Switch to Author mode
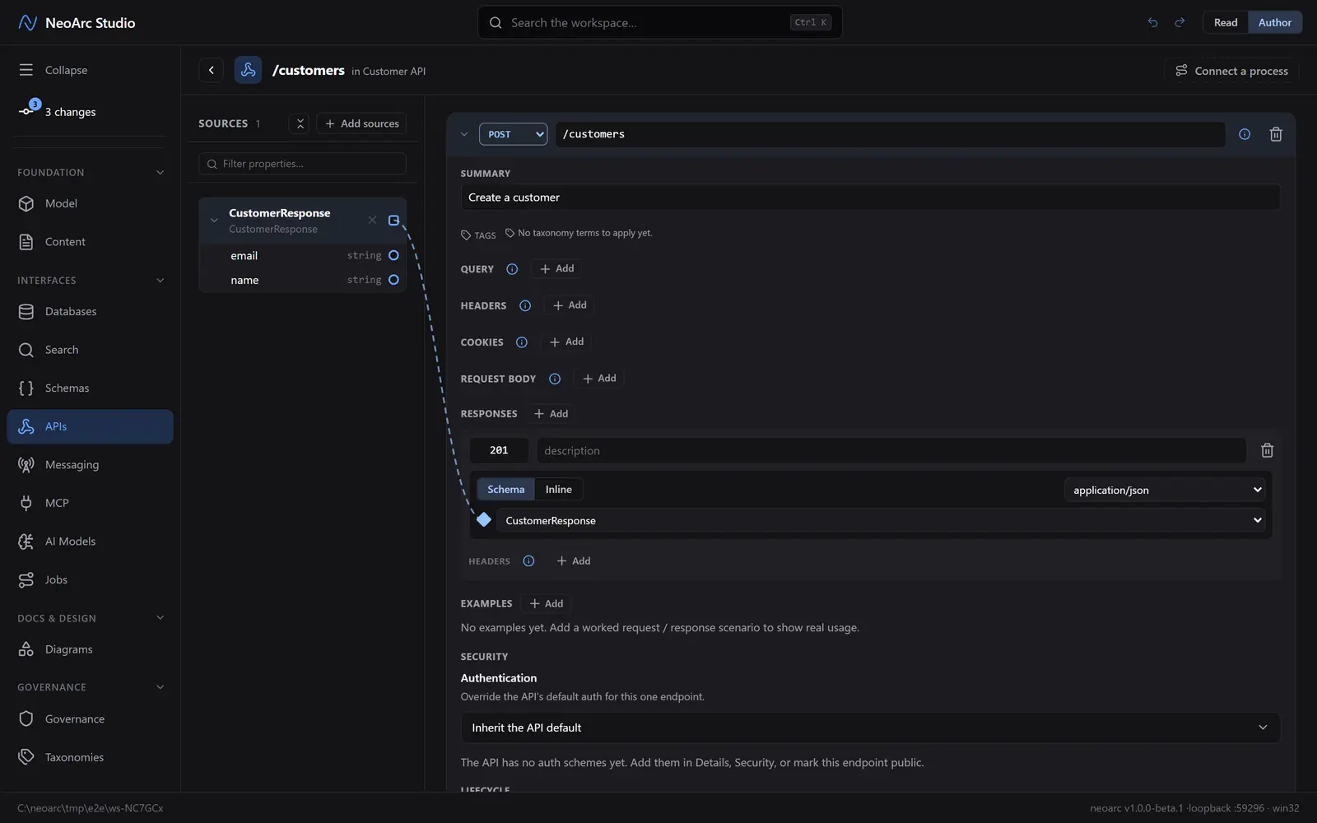 coord(1275,22)
